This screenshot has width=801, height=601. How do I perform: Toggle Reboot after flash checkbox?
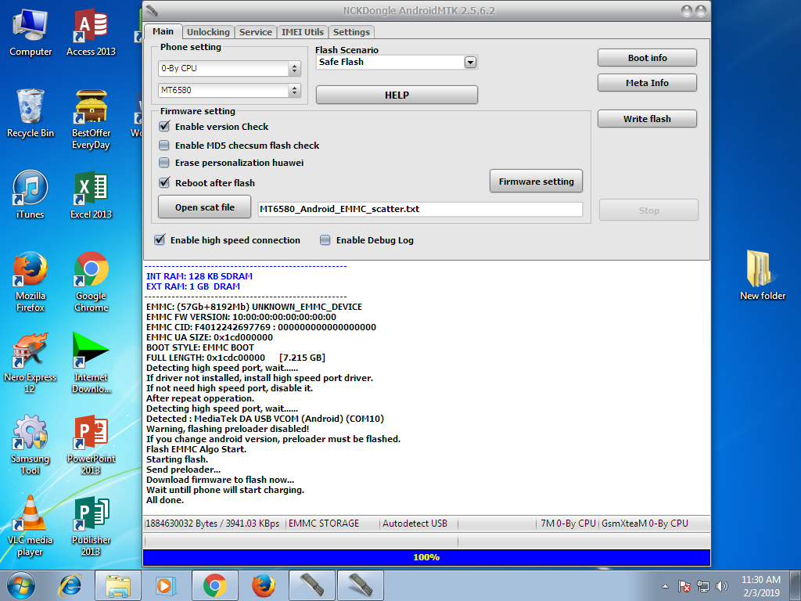164,182
